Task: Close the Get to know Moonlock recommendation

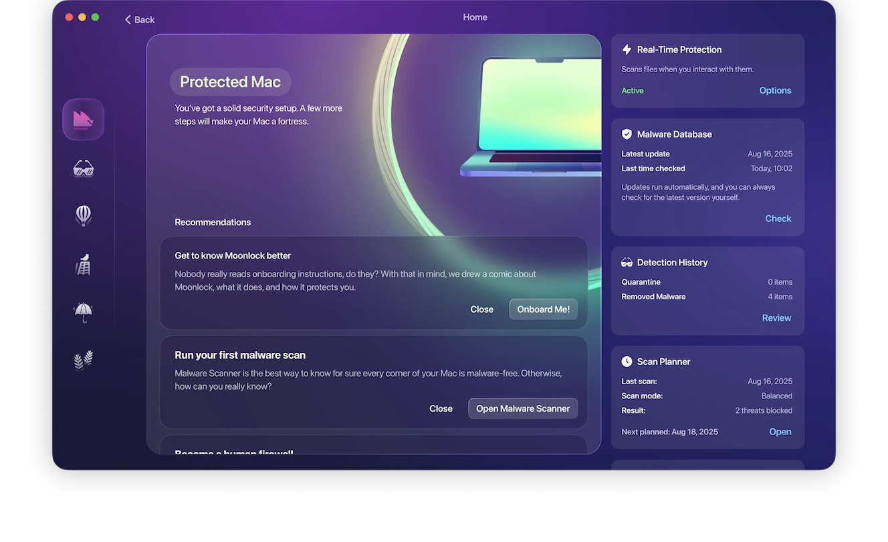Action: (481, 309)
